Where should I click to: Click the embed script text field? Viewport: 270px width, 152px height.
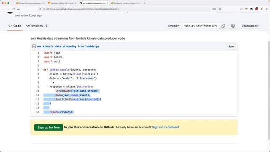200,26
